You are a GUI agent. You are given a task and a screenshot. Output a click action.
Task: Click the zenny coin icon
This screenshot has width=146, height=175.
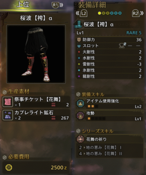(9, 167)
